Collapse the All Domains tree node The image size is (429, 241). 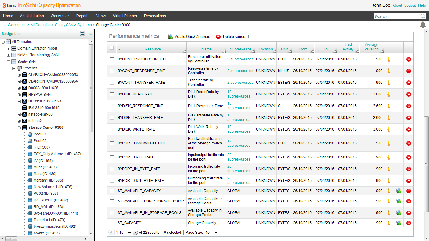[3, 42]
